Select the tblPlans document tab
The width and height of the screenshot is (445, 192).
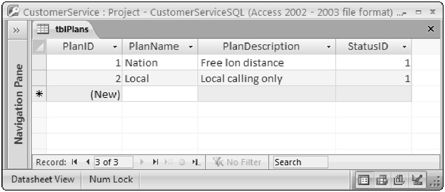click(x=74, y=30)
